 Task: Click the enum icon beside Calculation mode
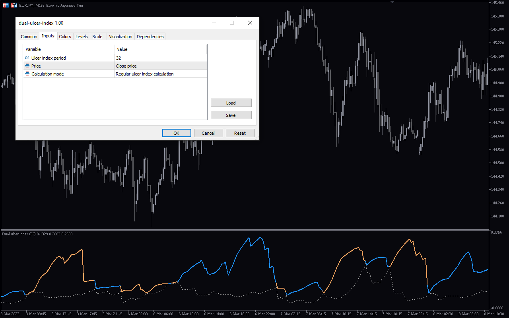click(x=27, y=74)
